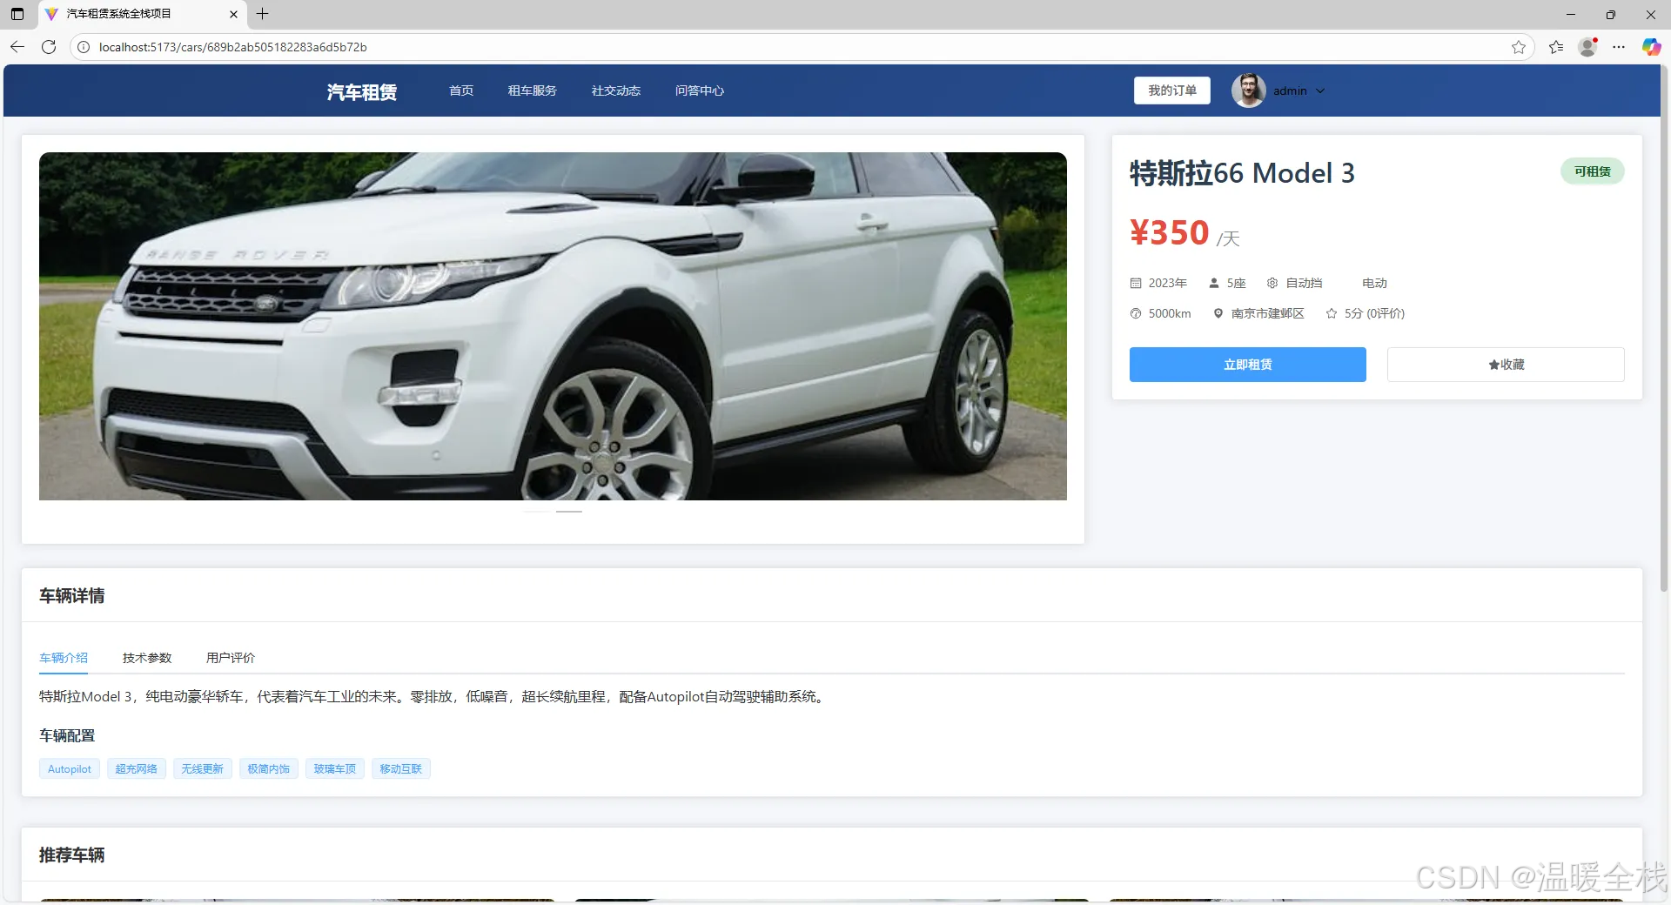The width and height of the screenshot is (1671, 905).
Task: Expand the admin user dropdown arrow
Action: point(1320,90)
